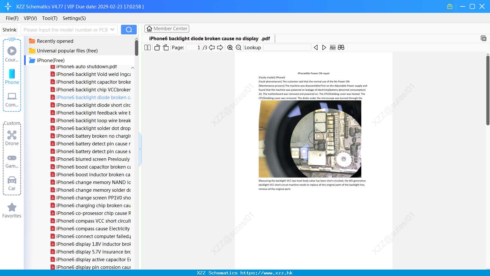Open iPhone6 boost inductor broken file

click(91, 175)
